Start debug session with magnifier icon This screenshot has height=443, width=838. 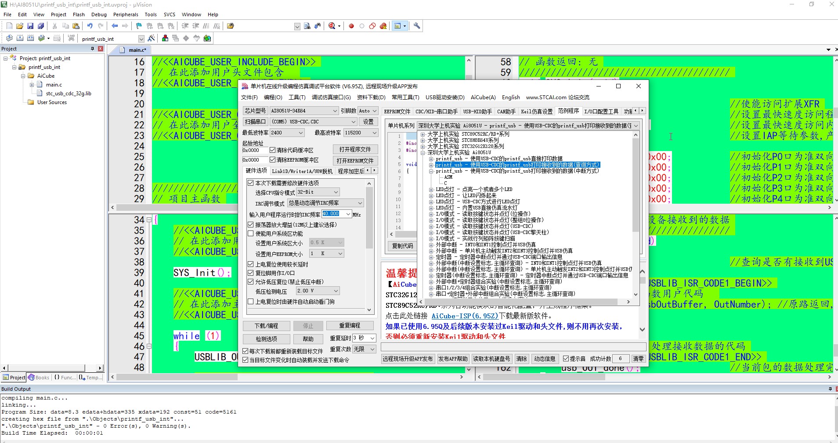click(332, 26)
